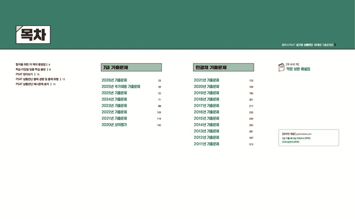Image resolution: width=355 pixels, height=219 pixels.
Task: Click page number 233 beside 2016년
Action: [251, 112]
